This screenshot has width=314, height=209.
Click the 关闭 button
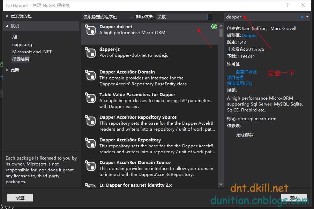(x=294, y=198)
